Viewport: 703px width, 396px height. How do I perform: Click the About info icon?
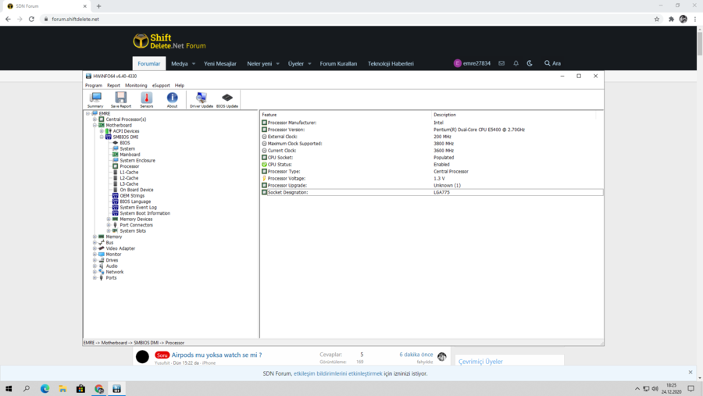click(x=172, y=99)
